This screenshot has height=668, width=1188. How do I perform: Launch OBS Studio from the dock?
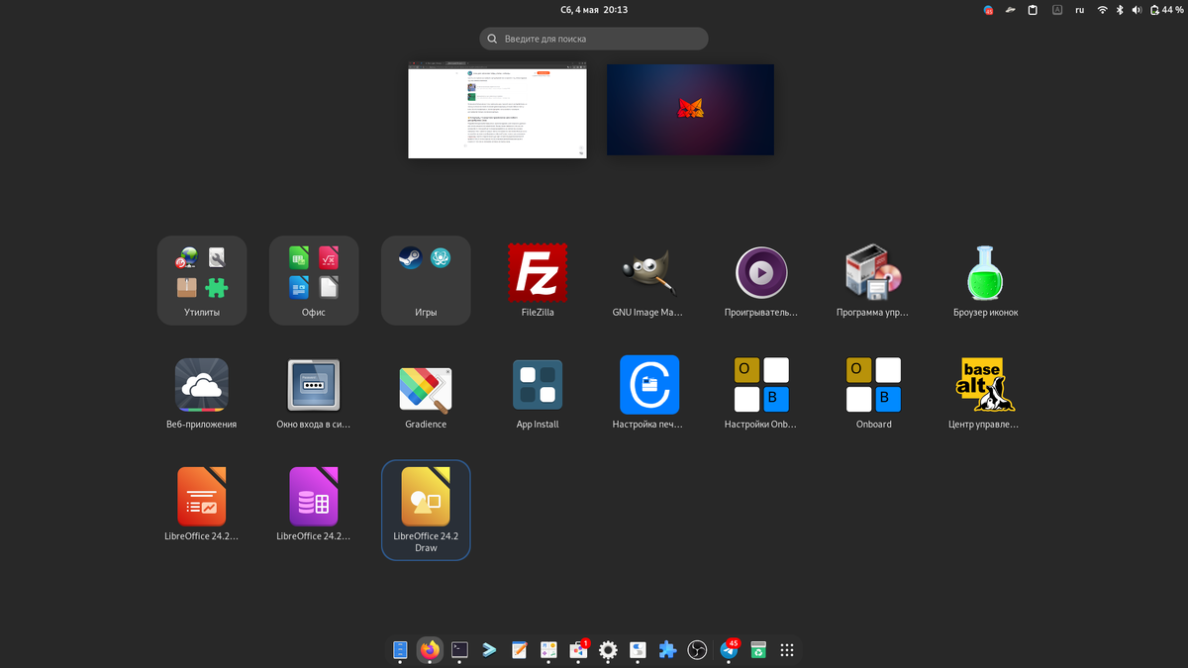coord(697,650)
